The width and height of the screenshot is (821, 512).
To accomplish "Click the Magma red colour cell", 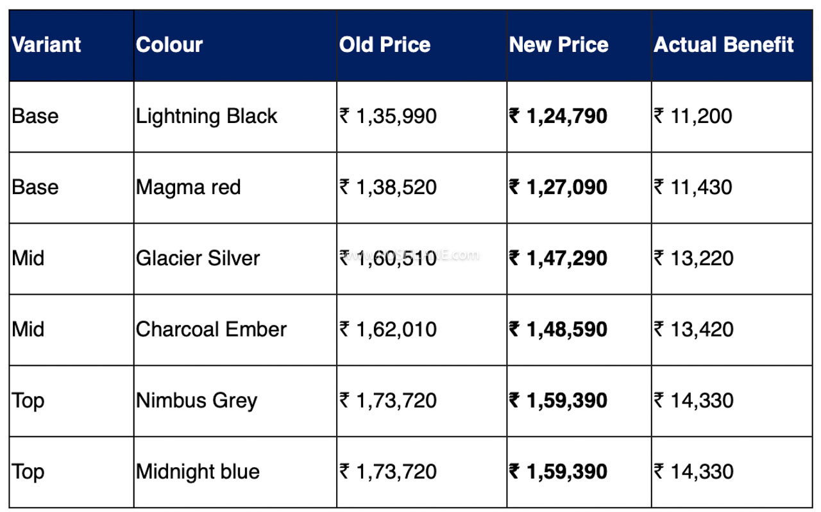I will click(x=189, y=187).
